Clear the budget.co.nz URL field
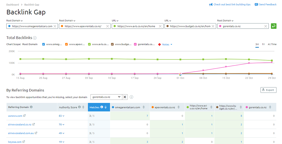The width and height of the screenshot is (282, 144). [x=213, y=26]
